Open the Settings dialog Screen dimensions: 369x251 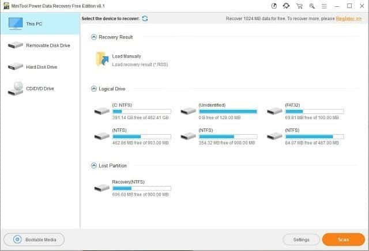(x=301, y=239)
